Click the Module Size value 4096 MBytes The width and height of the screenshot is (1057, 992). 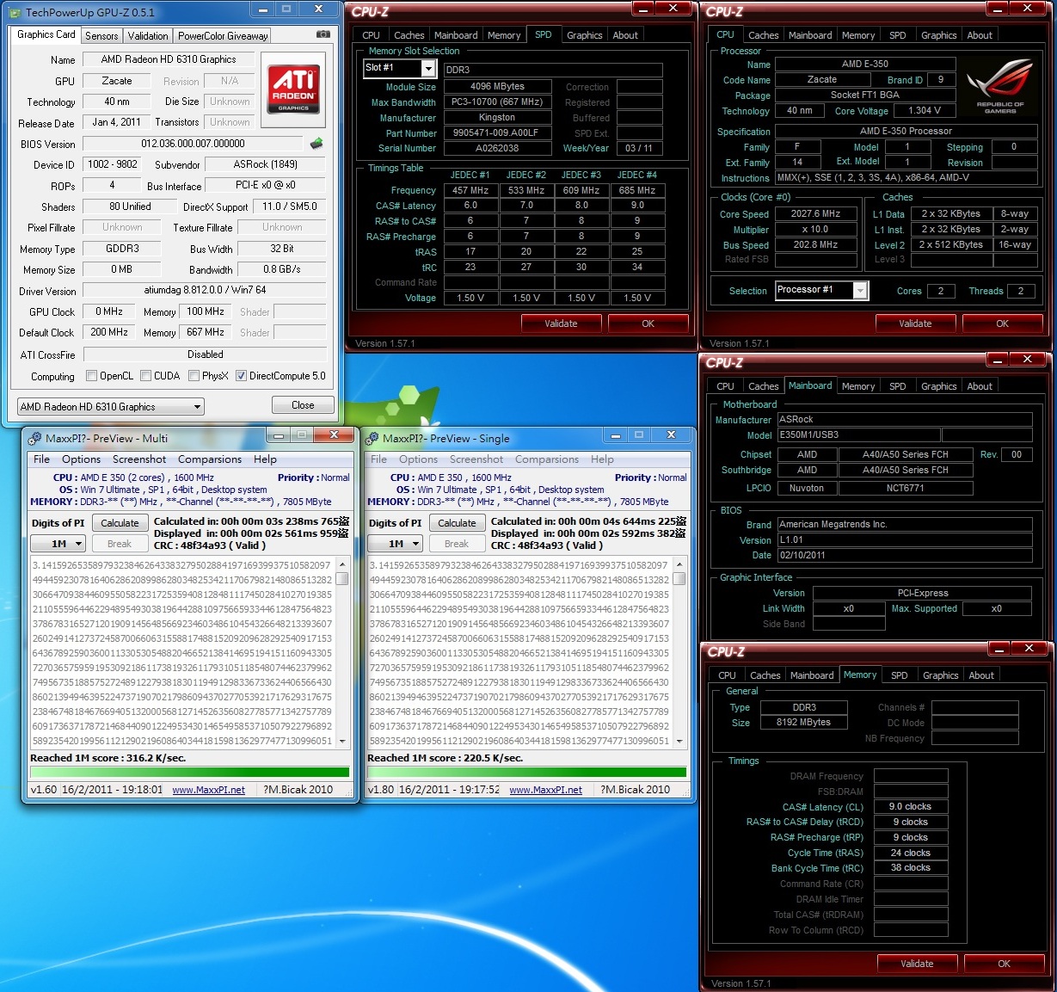pos(497,87)
